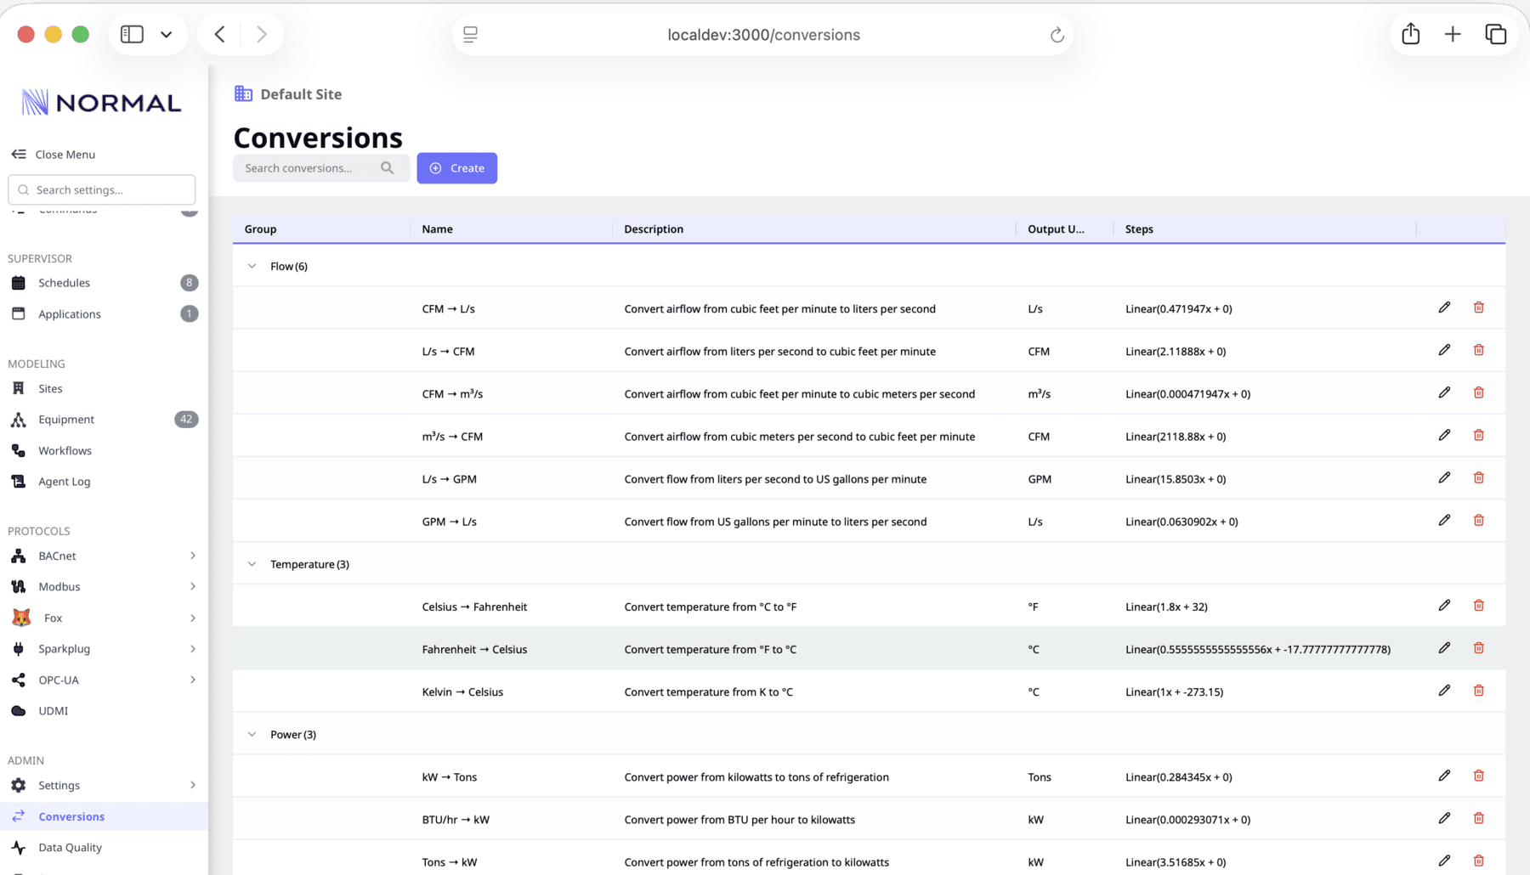
Task: Open Equipment in the sidebar
Action: [104, 419]
